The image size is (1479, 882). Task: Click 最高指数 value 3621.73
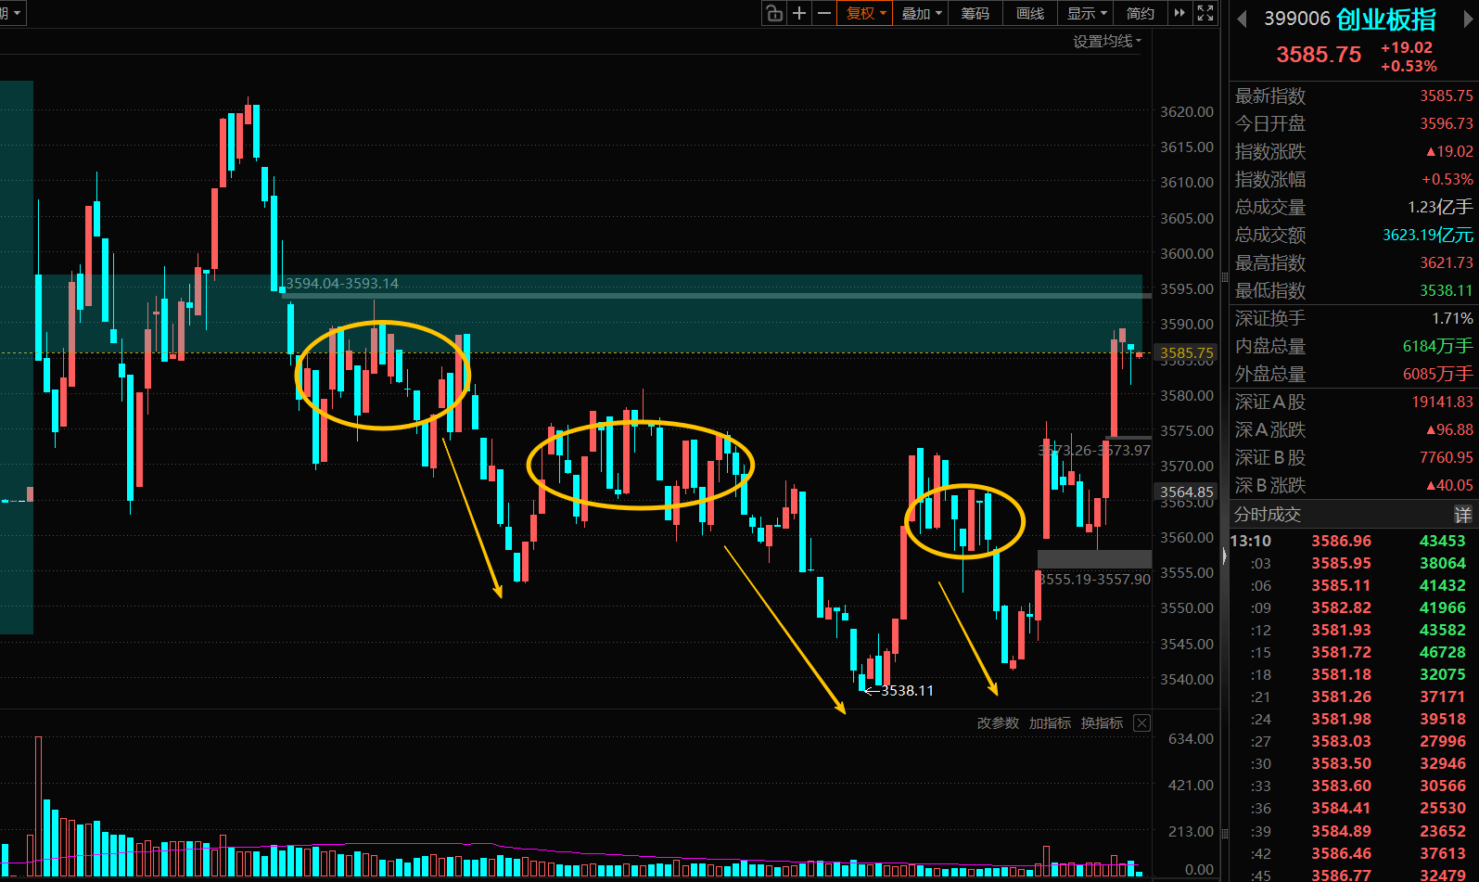point(1447,262)
